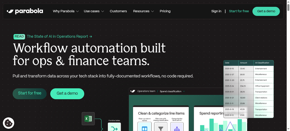Expand the Why Parabola menu
This screenshot has height=131, width=290.
(x=66, y=11)
